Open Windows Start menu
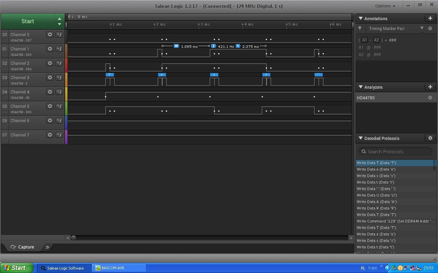 click(17, 268)
